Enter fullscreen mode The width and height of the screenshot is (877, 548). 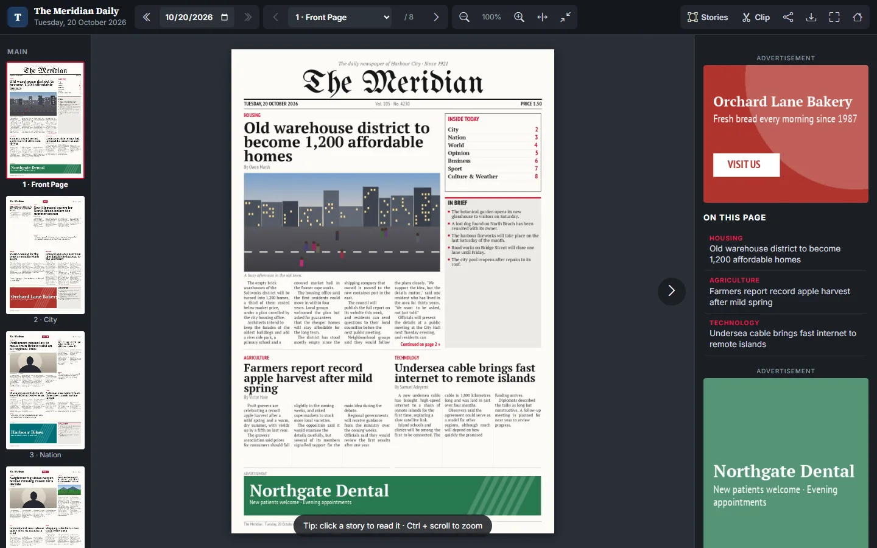tap(834, 17)
